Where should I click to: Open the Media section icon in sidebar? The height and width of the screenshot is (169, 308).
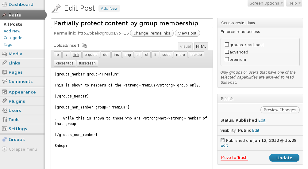(4, 54)
